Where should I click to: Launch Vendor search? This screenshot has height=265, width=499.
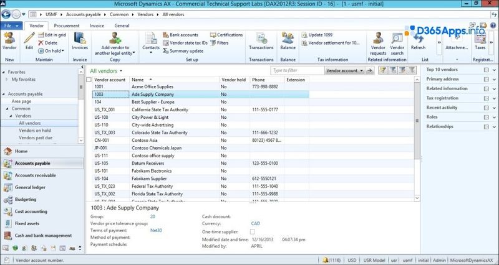[x=397, y=44]
